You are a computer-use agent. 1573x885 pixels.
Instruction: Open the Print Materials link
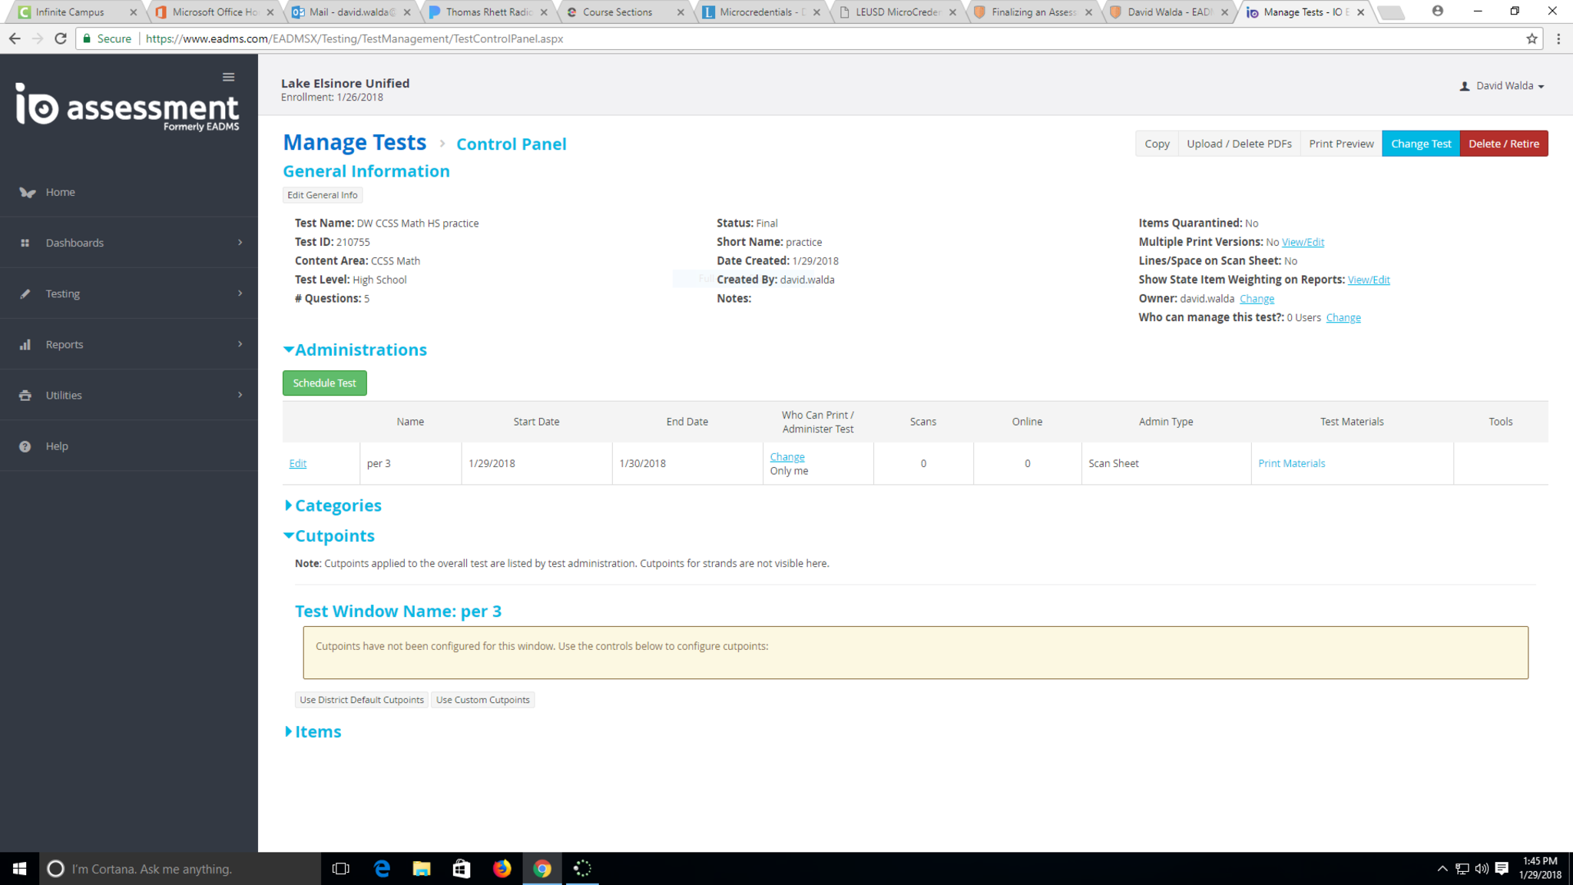(x=1291, y=463)
